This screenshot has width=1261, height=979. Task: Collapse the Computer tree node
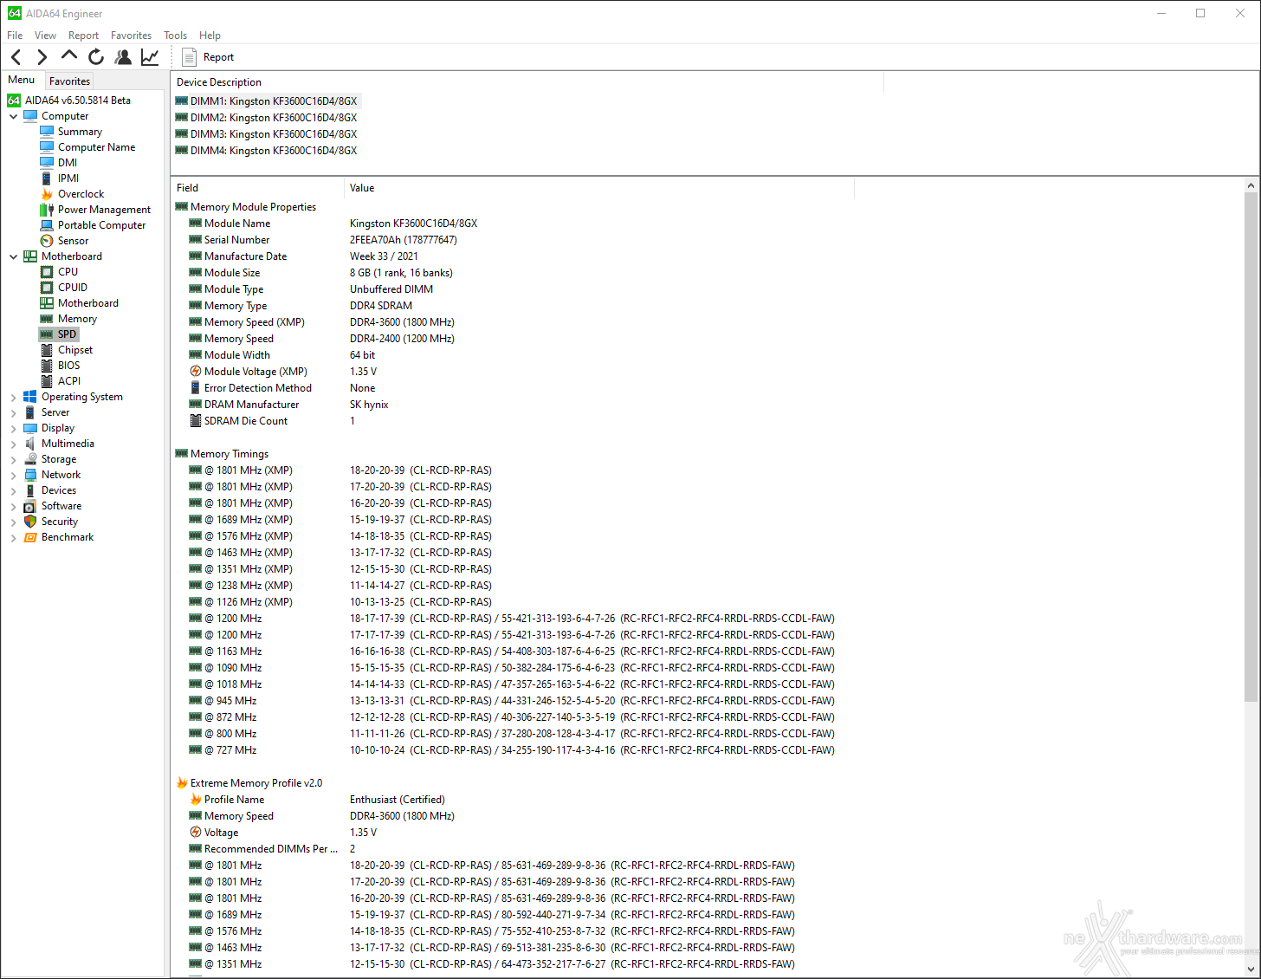pos(14,116)
